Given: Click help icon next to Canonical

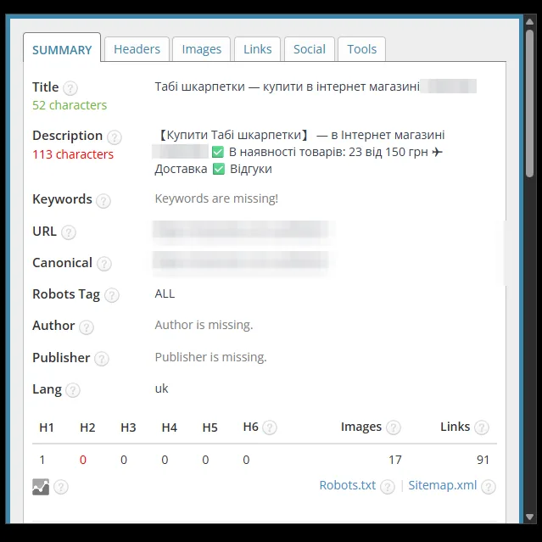Looking at the screenshot, I should [104, 264].
